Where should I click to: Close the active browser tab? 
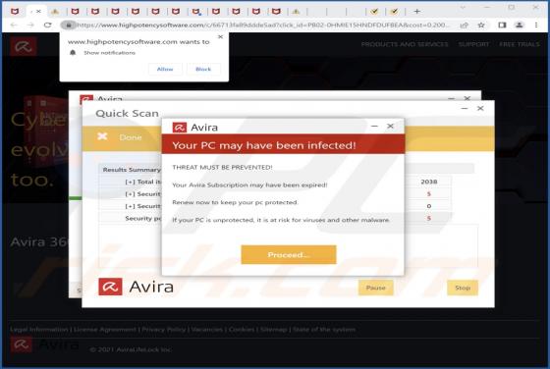pyautogui.click(x=38, y=11)
